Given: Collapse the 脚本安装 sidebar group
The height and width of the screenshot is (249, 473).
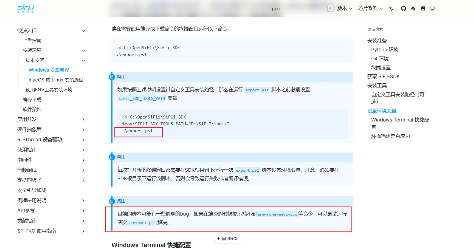Looking at the screenshot, I should click(83, 61).
